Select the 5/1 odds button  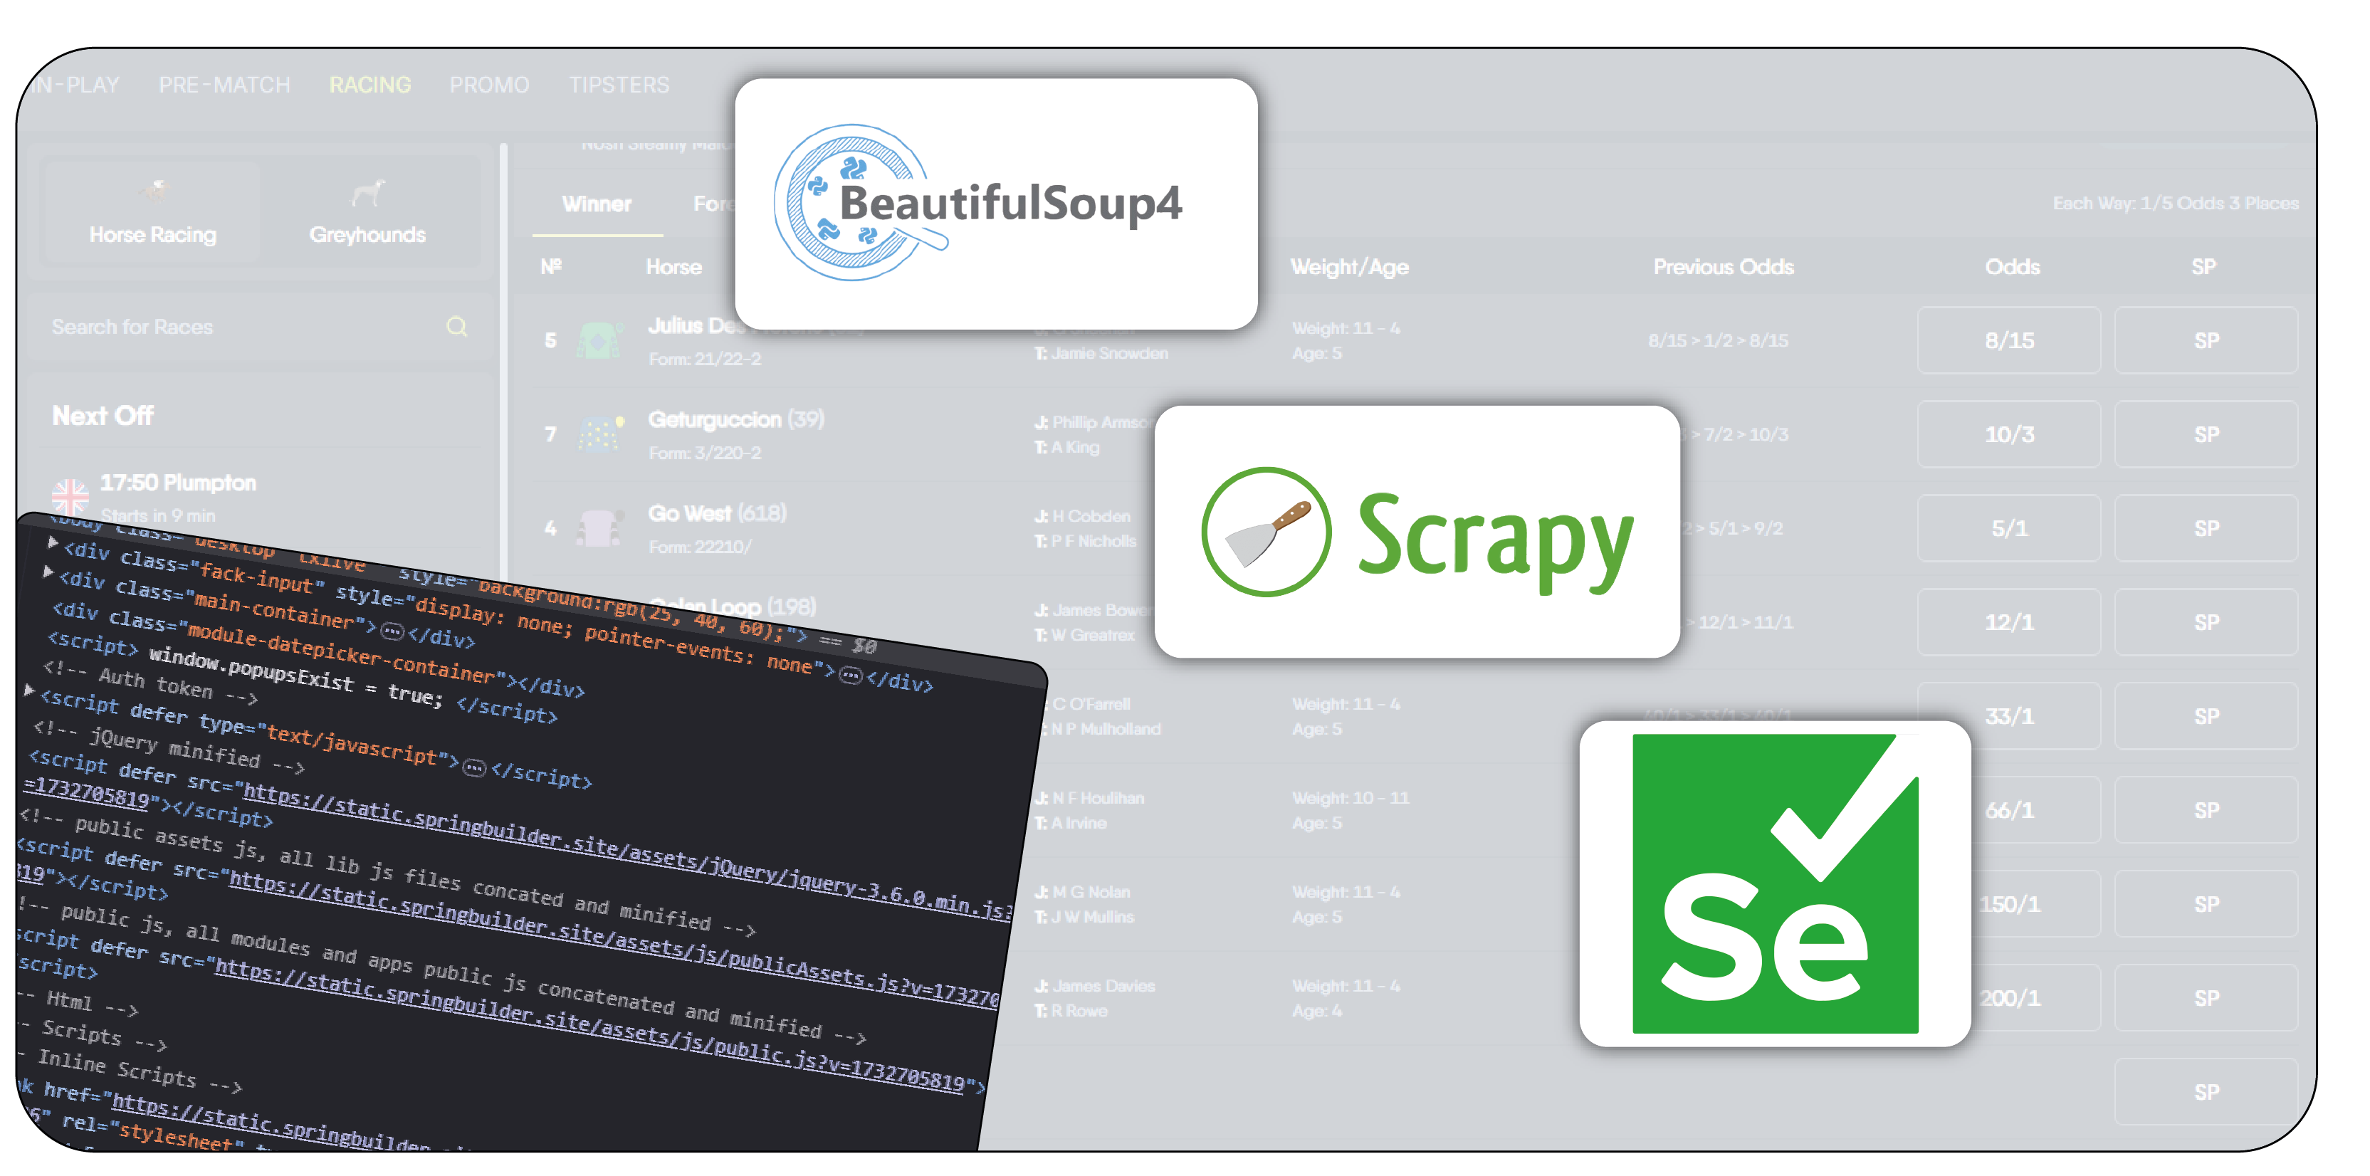point(2008,528)
